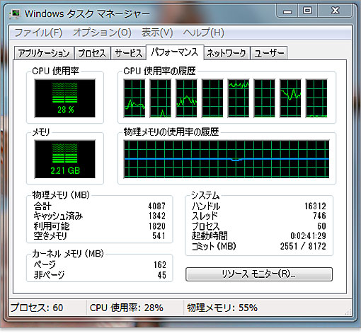
Task: Click the 非ページ value 45
Action: pyautogui.click(x=162, y=275)
